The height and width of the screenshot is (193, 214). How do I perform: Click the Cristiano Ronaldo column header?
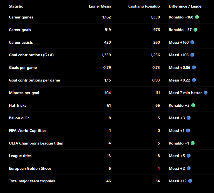144,6
